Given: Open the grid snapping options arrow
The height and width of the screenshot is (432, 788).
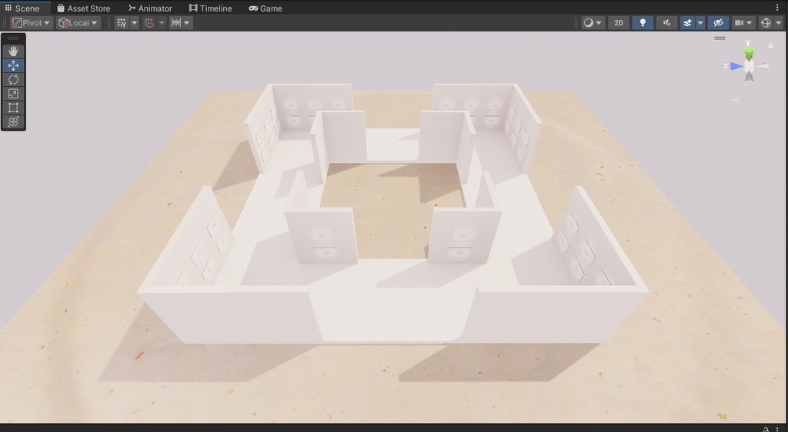Looking at the screenshot, I should click(x=162, y=22).
